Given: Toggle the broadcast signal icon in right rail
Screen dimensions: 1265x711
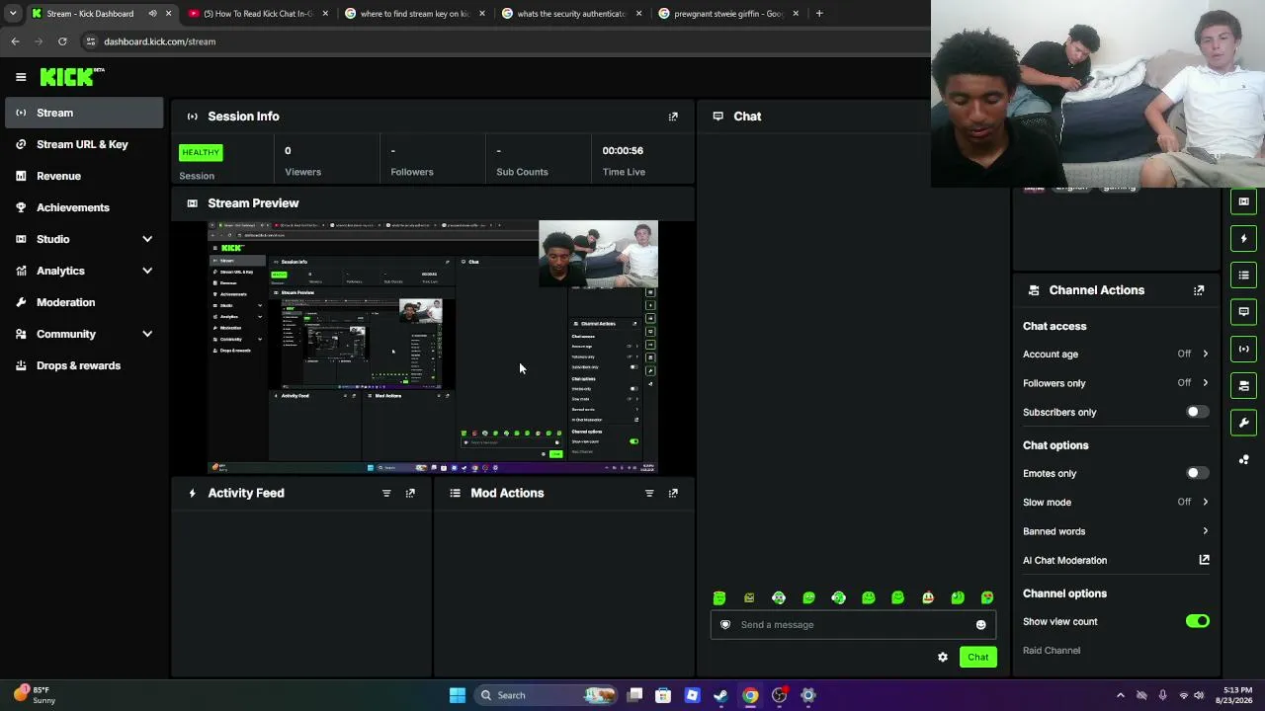Looking at the screenshot, I should click(1243, 349).
